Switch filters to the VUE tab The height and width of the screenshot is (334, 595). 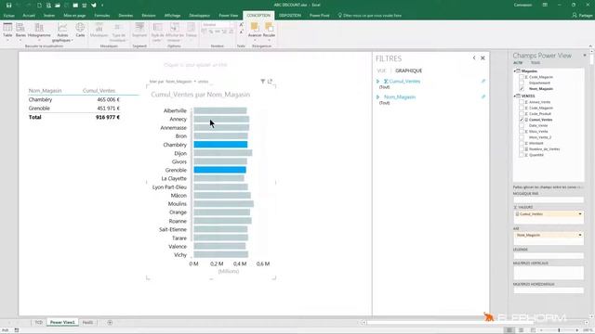(x=381, y=71)
